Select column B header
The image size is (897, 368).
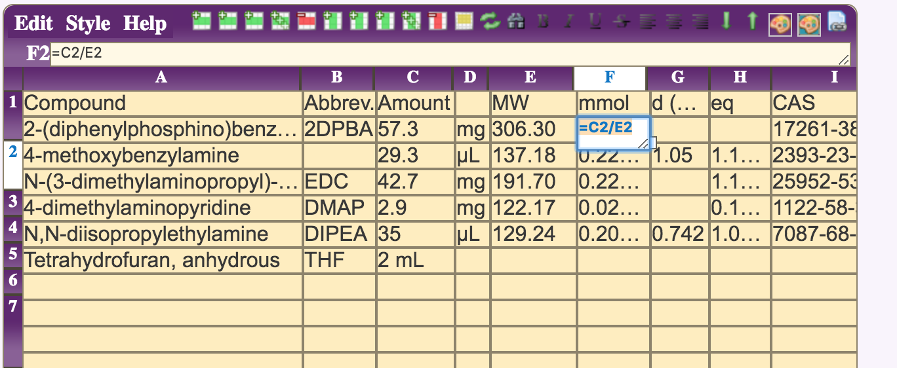[x=337, y=78]
